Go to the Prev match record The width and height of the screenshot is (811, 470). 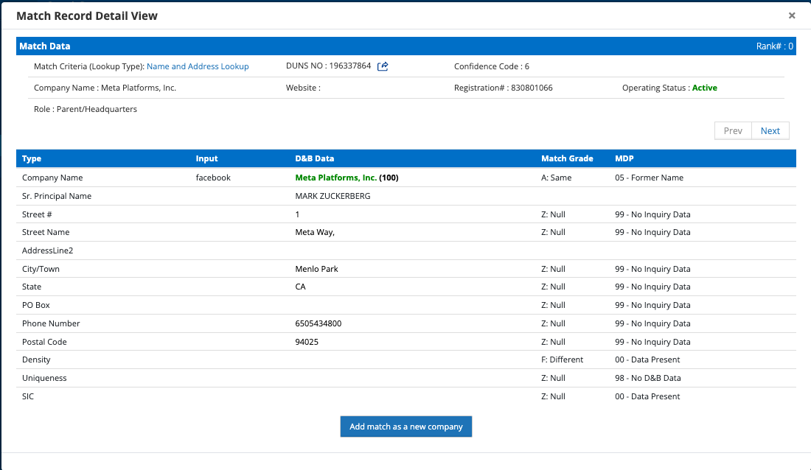(x=733, y=131)
